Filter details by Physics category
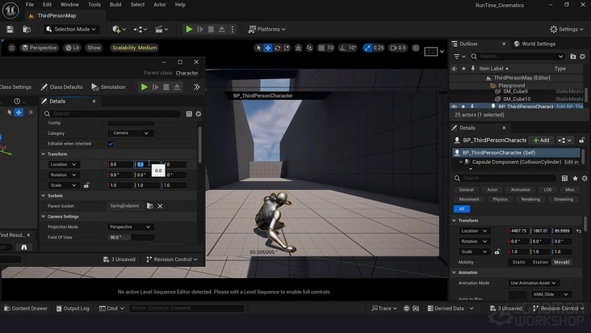 [x=500, y=199]
